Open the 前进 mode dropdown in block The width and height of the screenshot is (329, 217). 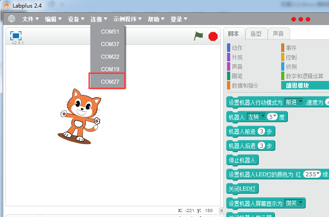click(294, 102)
